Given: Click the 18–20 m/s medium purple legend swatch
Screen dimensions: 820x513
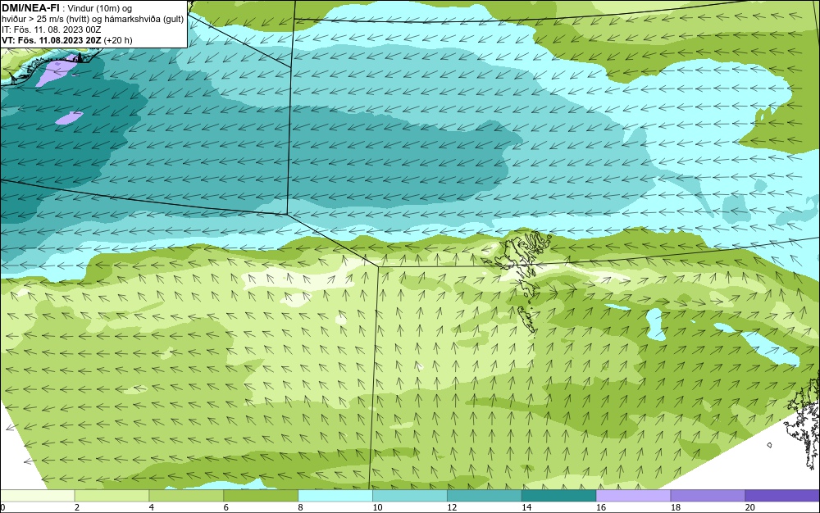Looking at the screenshot, I should pos(708,496).
